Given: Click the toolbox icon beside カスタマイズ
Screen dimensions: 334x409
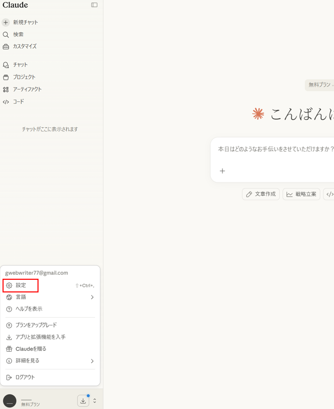Looking at the screenshot, I should [x=6, y=47].
